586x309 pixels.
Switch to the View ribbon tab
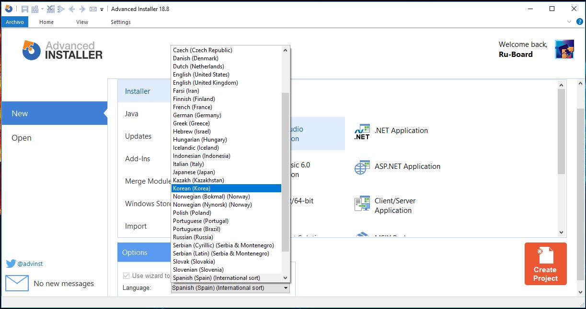[x=82, y=22]
